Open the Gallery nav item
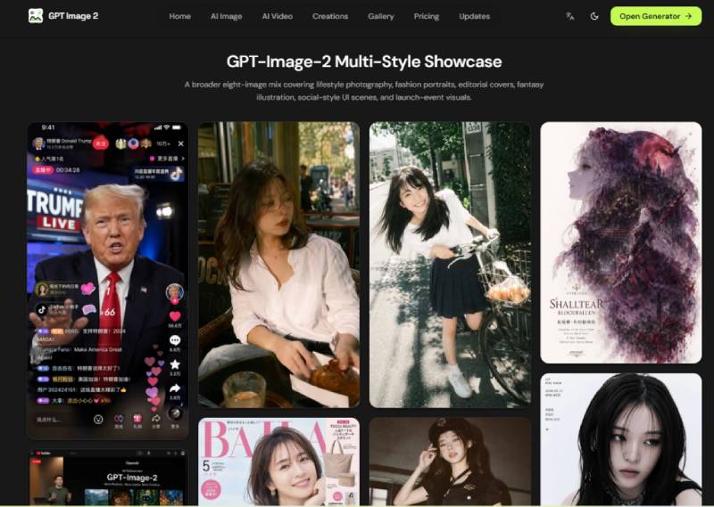 click(381, 16)
